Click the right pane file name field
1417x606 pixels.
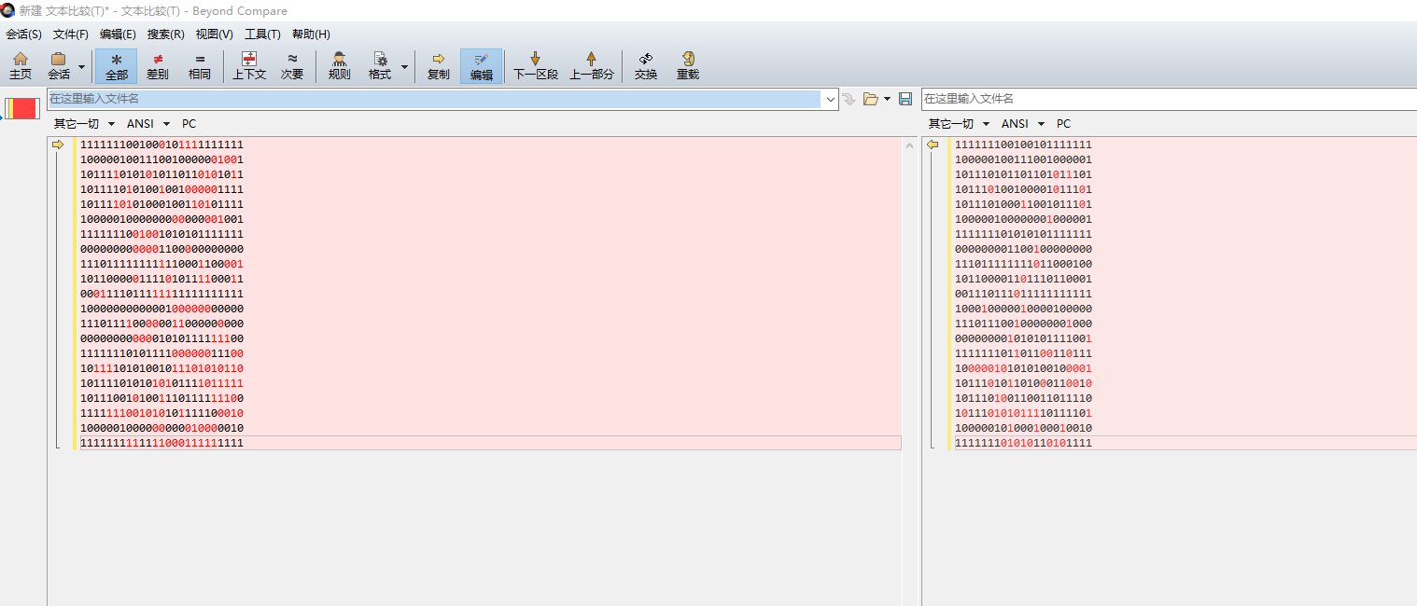(x=1169, y=99)
